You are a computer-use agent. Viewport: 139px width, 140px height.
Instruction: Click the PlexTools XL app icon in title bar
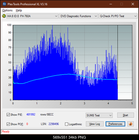[4, 4]
